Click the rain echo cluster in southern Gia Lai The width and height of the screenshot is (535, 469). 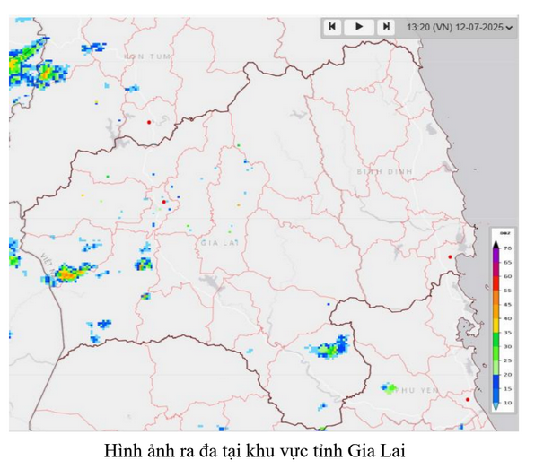pyautogui.click(x=330, y=348)
